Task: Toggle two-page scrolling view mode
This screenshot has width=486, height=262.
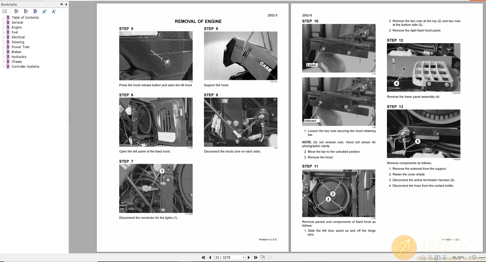Action: point(444,257)
